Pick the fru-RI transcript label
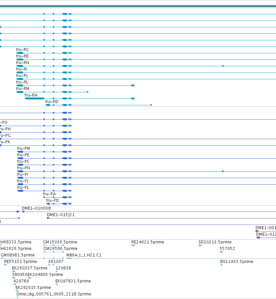This screenshot has height=299, width=276. coord(22,69)
